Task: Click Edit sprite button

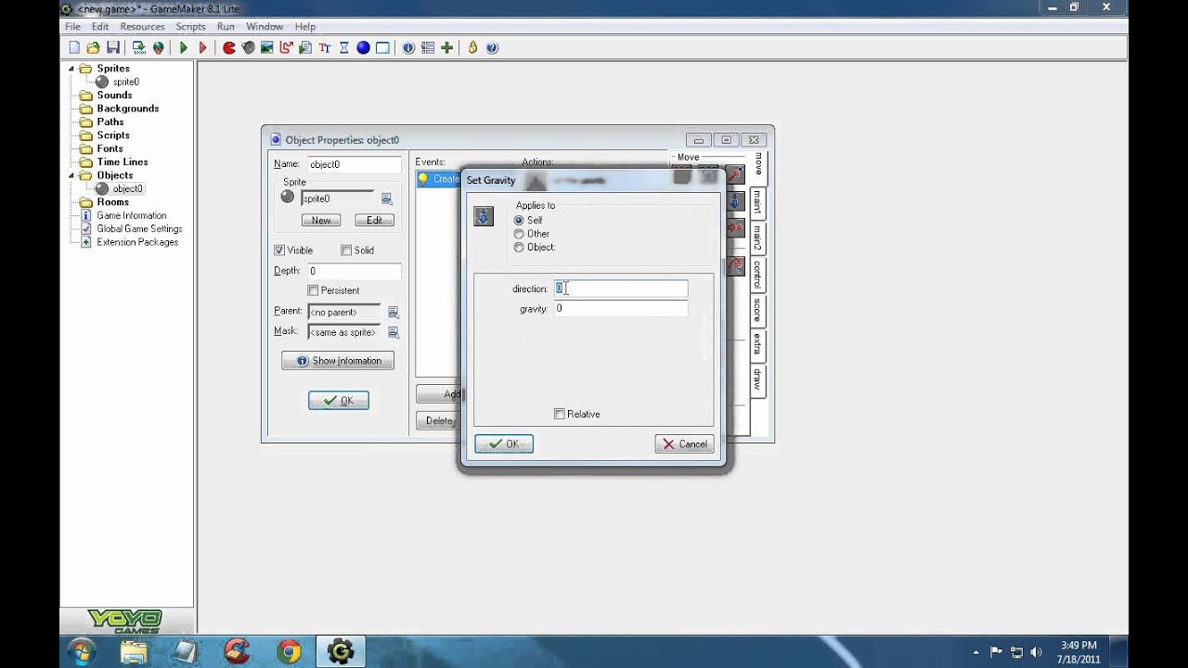Action: point(374,220)
